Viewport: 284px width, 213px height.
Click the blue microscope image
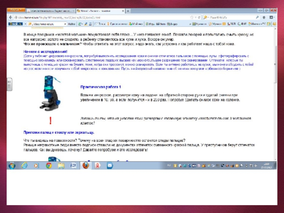[50, 92]
